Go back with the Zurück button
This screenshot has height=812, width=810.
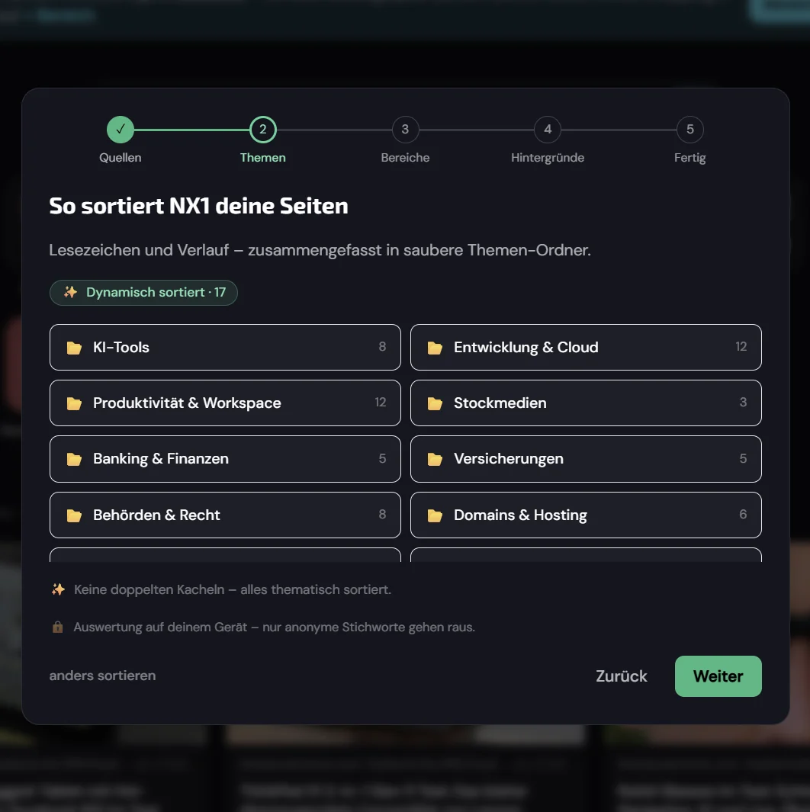[x=622, y=676]
